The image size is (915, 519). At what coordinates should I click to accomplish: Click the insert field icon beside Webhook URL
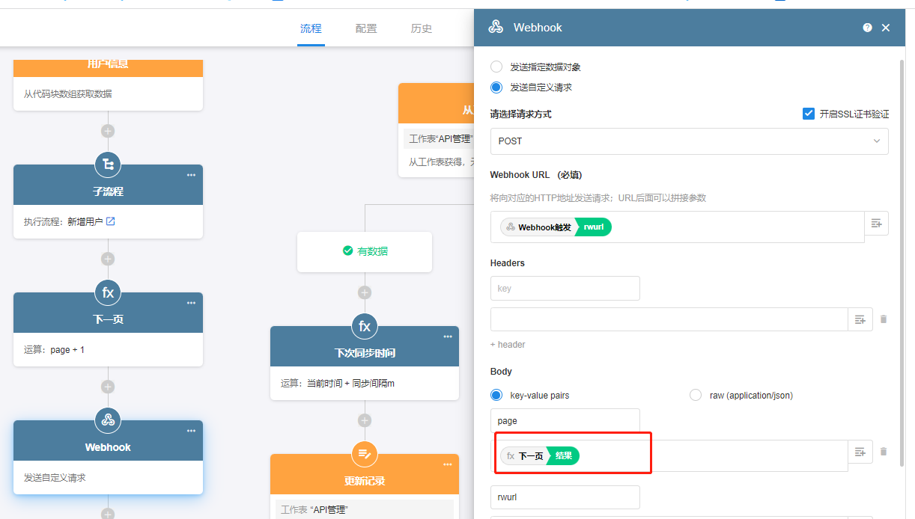877,223
